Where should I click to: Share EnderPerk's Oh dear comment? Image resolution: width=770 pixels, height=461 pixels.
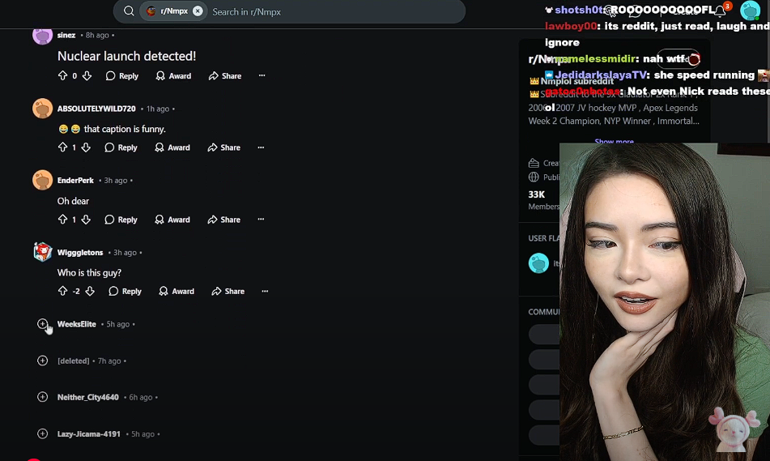(x=223, y=220)
